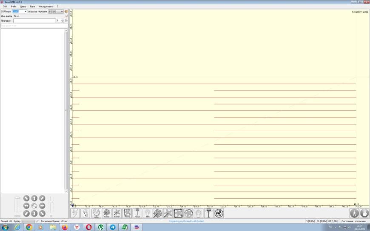This screenshot has width=370, height=231.
Task: Click the fan icon button
Action: [219, 213]
